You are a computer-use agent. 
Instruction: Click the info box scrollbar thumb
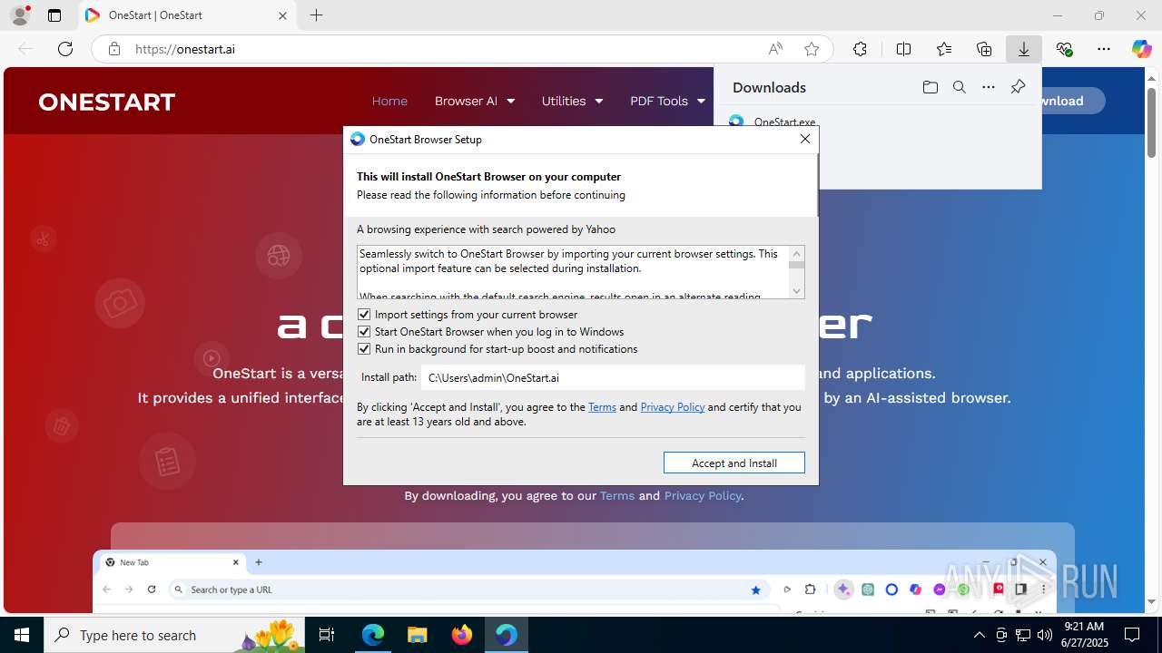(797, 265)
